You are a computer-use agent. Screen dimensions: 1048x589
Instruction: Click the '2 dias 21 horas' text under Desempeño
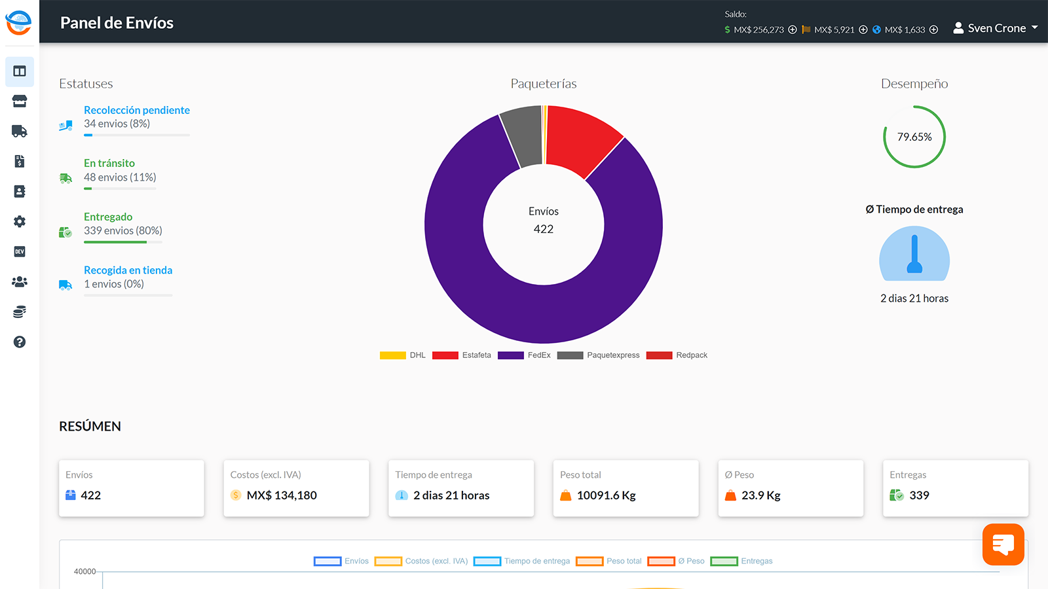[x=914, y=298]
